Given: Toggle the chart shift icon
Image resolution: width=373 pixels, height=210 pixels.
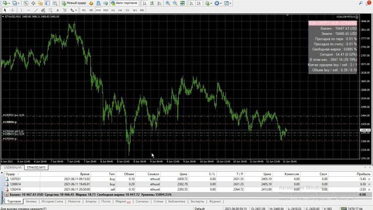Looking at the screenshot, I should pyautogui.click(x=199, y=3).
